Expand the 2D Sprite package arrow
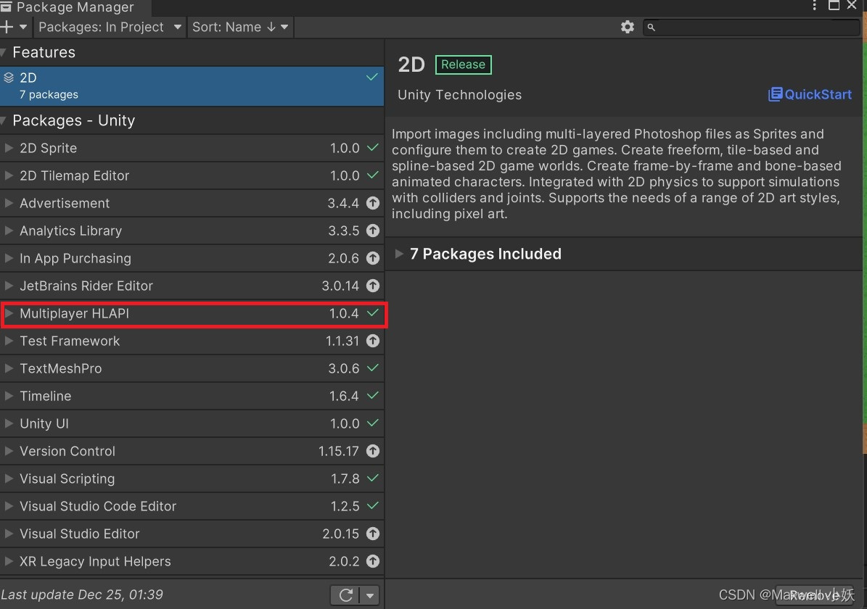Screen dimensions: 867x609 [x=8, y=148]
